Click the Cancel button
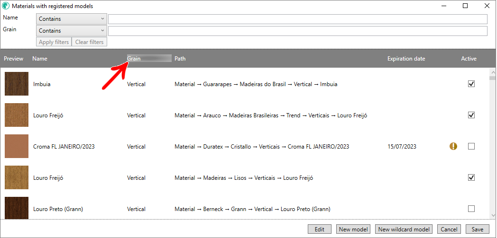 (x=449, y=229)
